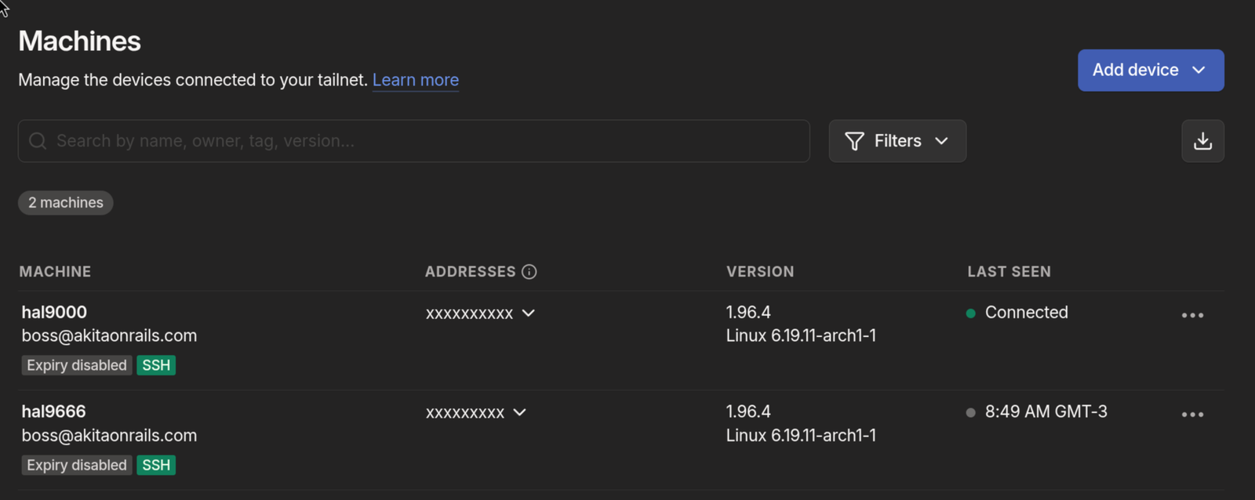
Task: Open the hal9000 machine name link
Action: (x=54, y=312)
